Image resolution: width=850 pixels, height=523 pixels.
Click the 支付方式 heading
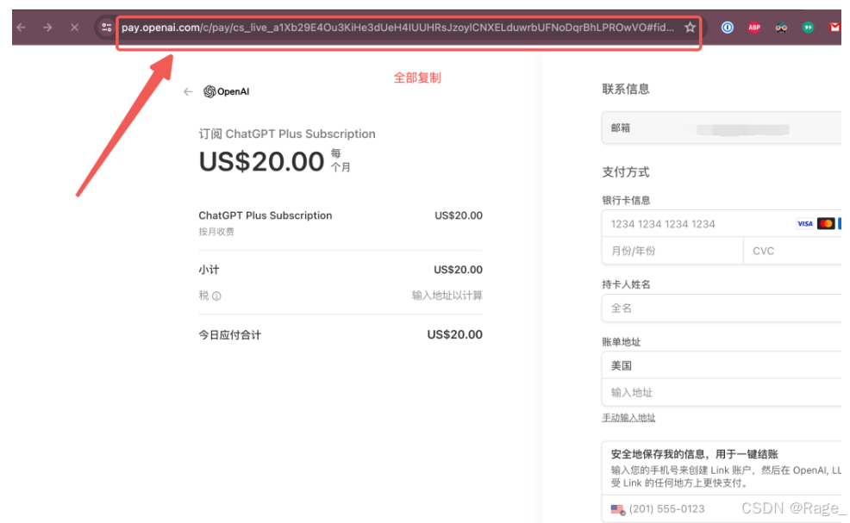pyautogui.click(x=626, y=172)
